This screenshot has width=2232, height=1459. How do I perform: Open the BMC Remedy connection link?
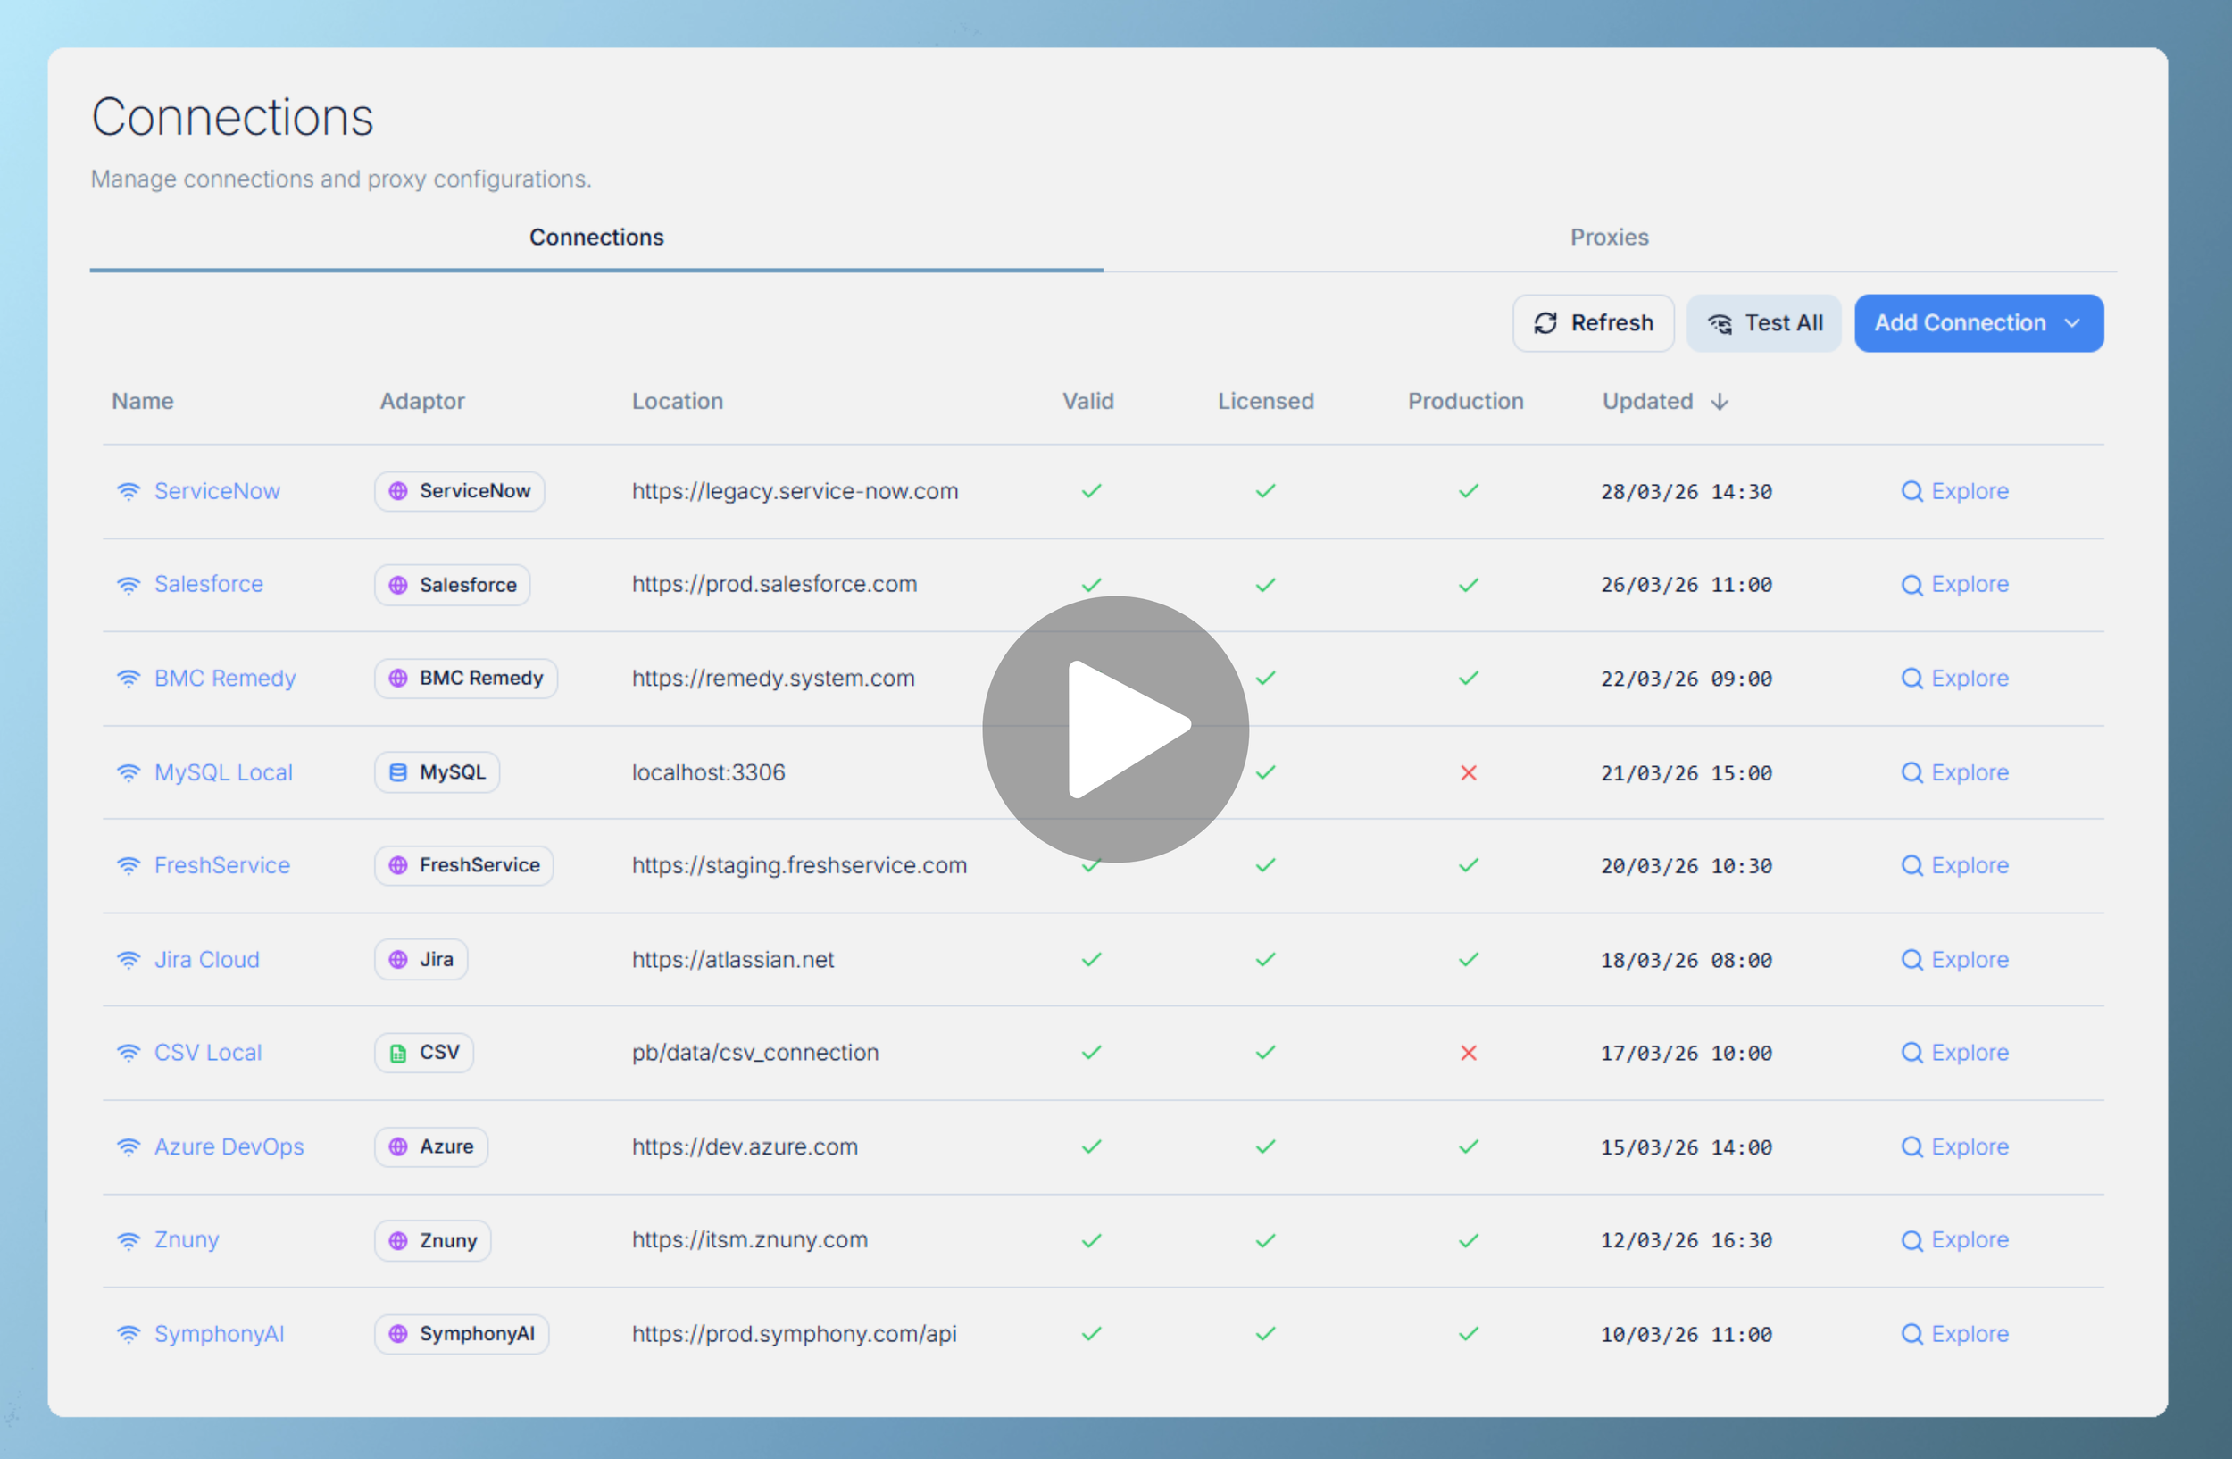(225, 678)
